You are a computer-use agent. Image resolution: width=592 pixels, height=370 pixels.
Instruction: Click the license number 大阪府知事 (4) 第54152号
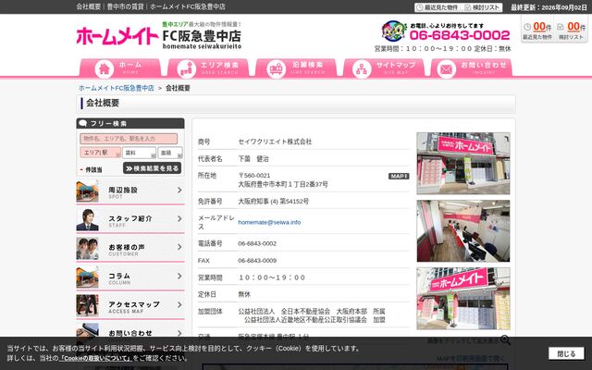[x=274, y=202]
